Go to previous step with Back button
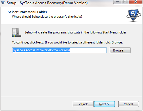Viewport: 143px width, 111px height. [x=83, y=104]
